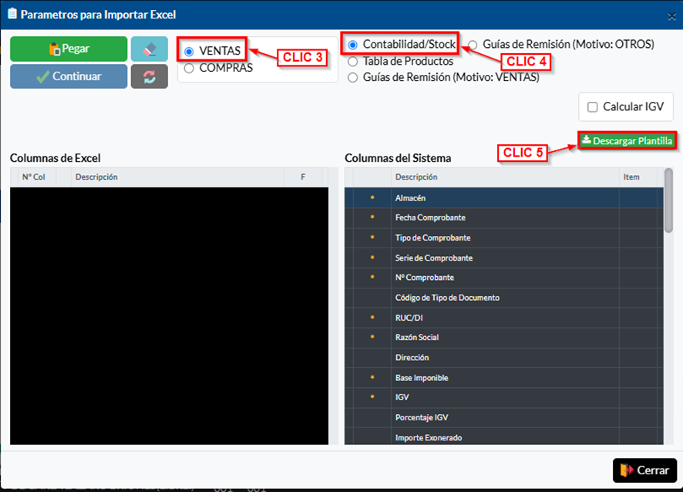The image size is (683, 492).
Task: Close the dialog with the X icon
Action: [x=671, y=15]
